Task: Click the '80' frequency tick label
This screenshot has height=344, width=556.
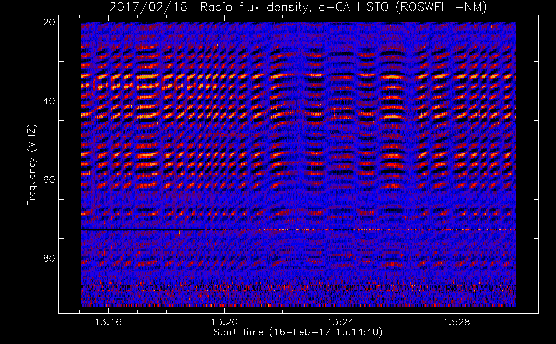Action: pyautogui.click(x=49, y=258)
